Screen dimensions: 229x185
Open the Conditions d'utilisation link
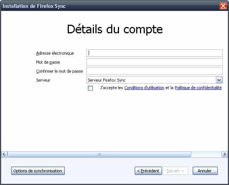[x=144, y=88]
